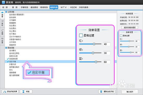143x95 pixels.
Task: Select the 画面风格 tab
Action: coord(54,7)
